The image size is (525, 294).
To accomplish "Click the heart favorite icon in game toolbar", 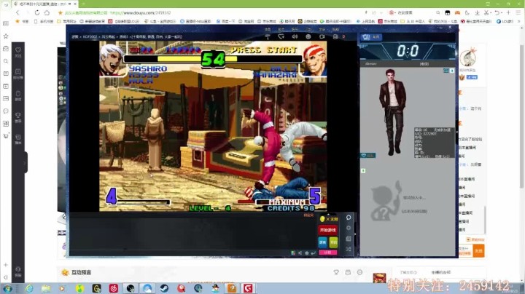I will pos(281,36).
